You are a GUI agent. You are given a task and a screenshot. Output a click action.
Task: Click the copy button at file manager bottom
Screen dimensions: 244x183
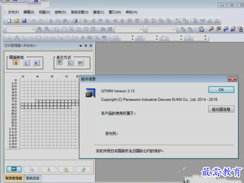point(31,169)
